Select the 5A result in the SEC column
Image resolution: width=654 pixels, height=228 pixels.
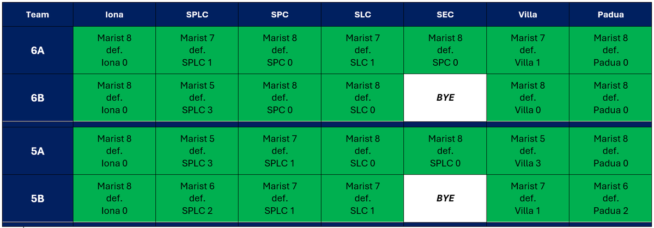[445, 151]
